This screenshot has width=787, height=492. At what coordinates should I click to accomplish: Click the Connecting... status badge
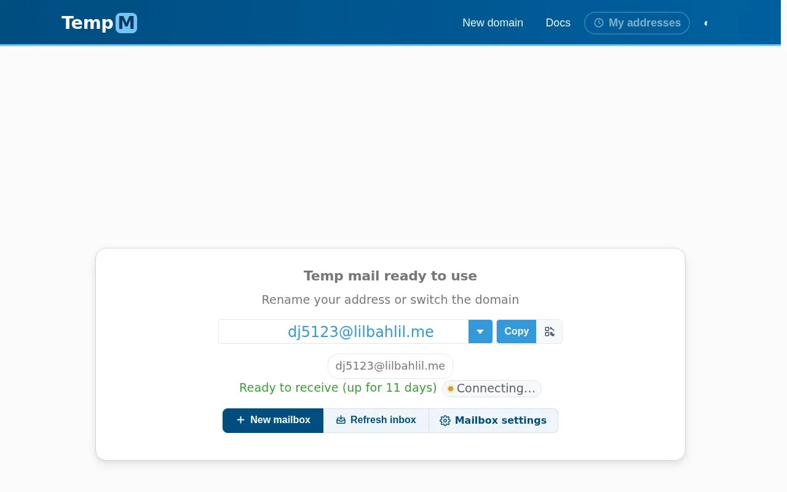click(491, 389)
